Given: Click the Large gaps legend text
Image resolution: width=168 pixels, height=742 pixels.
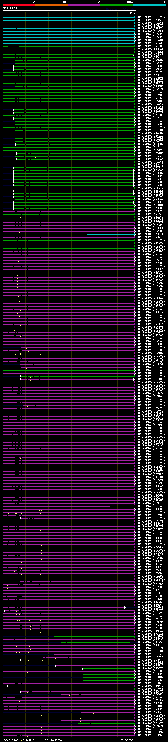Looking at the screenshot, I should pos(32,740).
